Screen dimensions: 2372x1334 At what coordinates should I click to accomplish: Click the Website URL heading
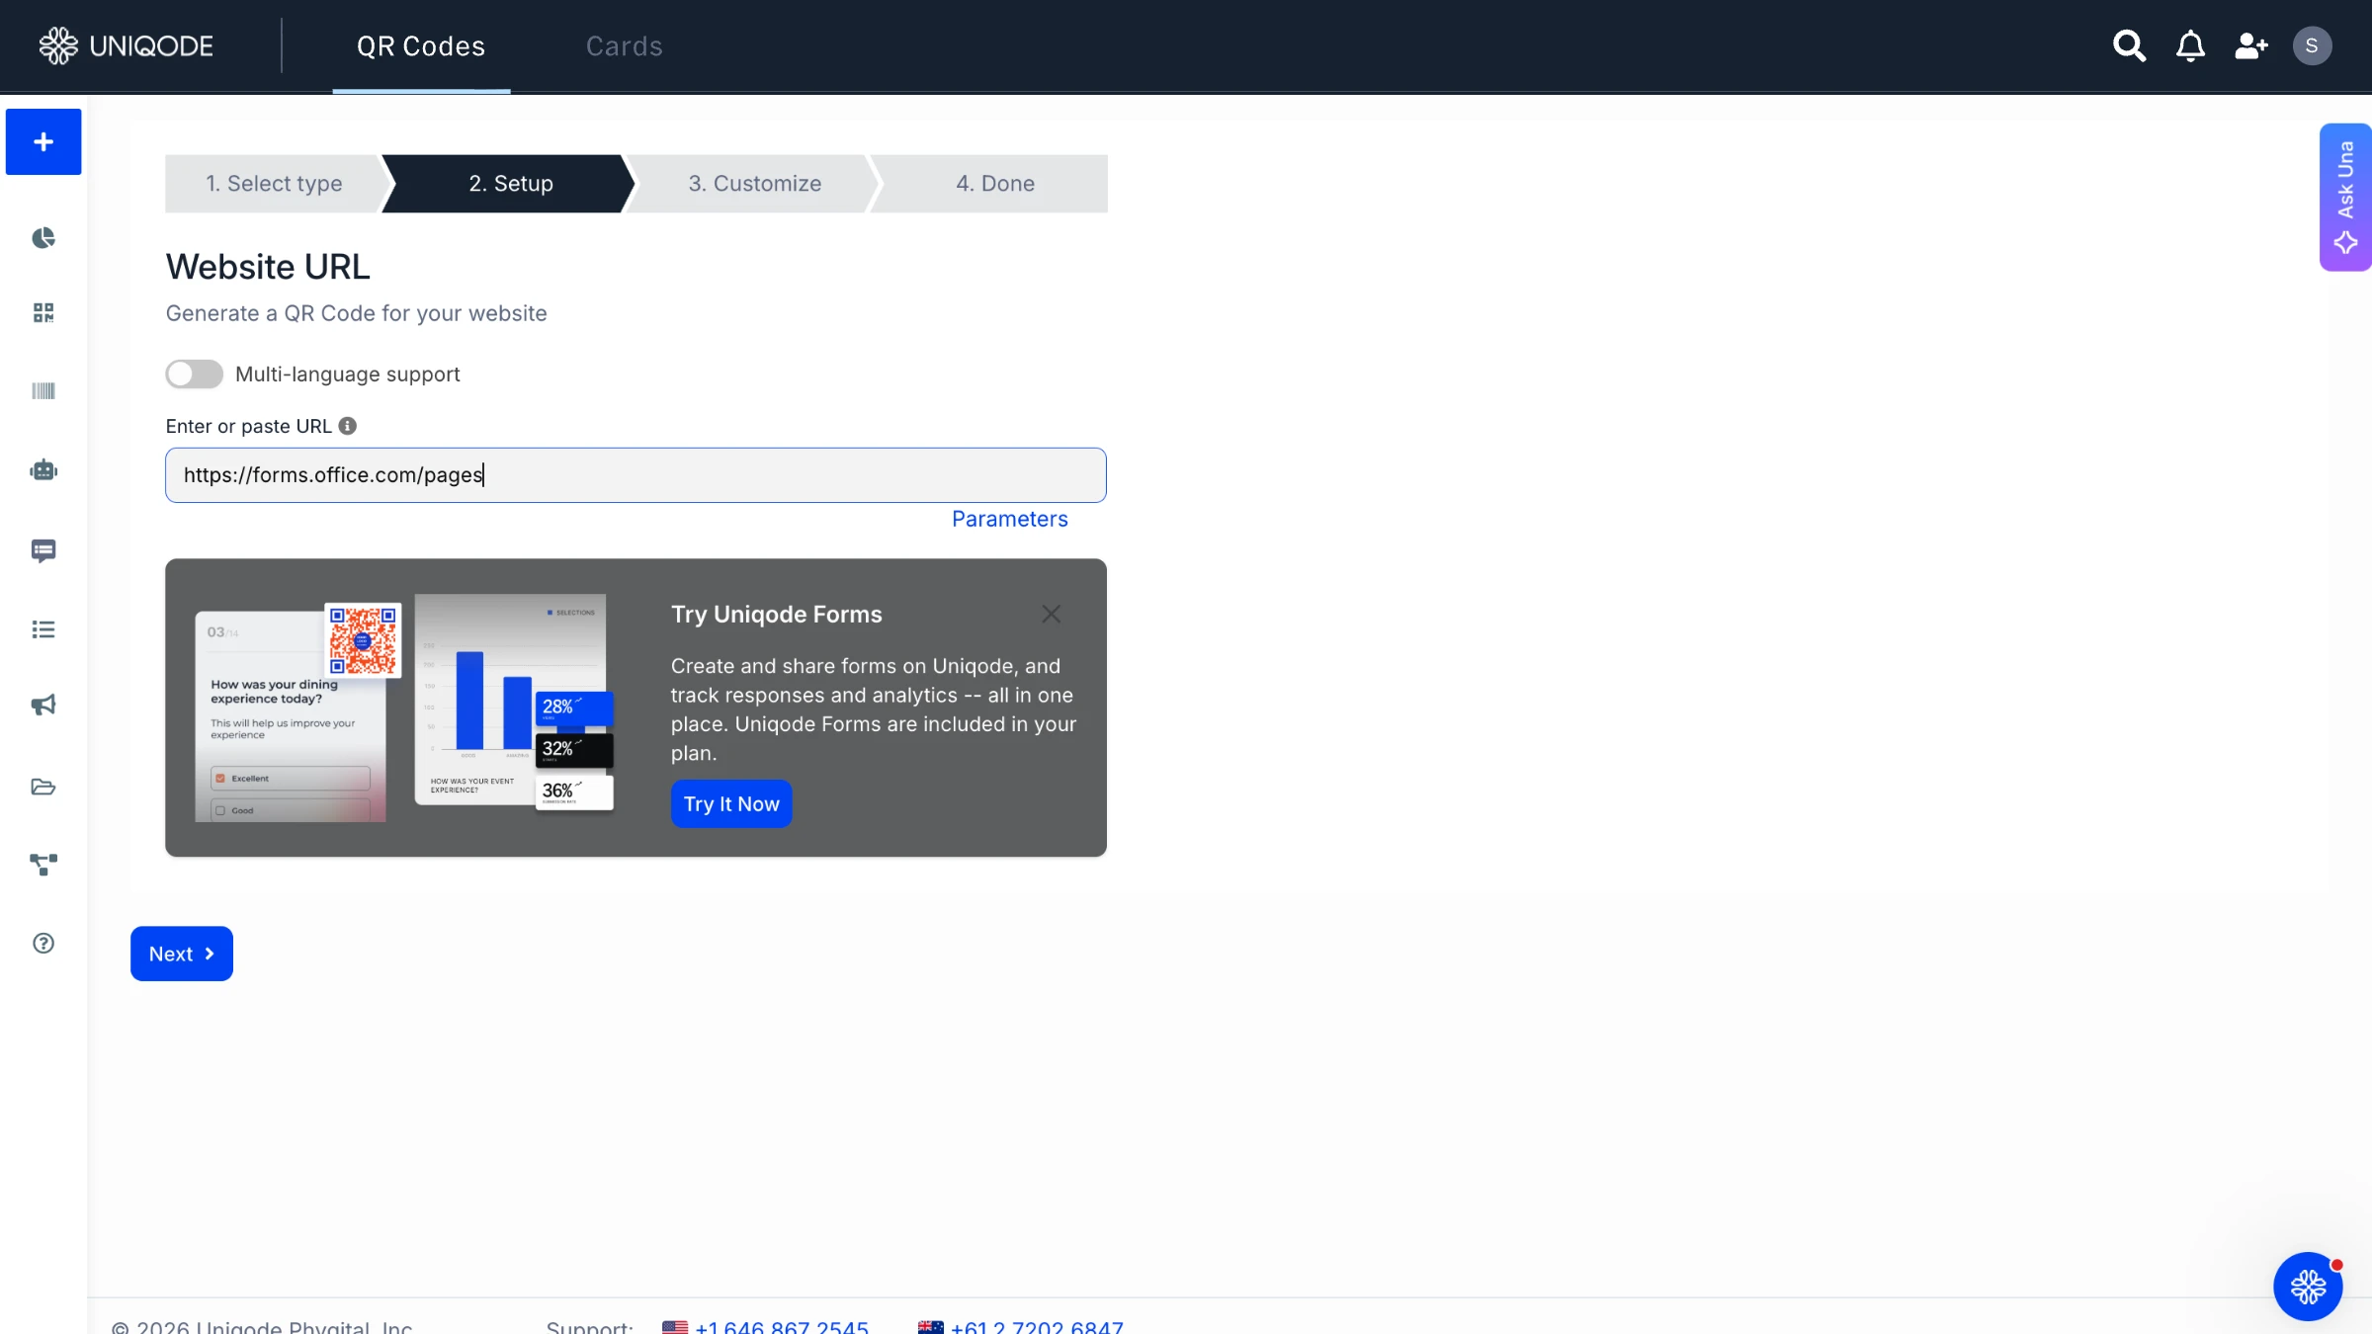[x=268, y=267]
